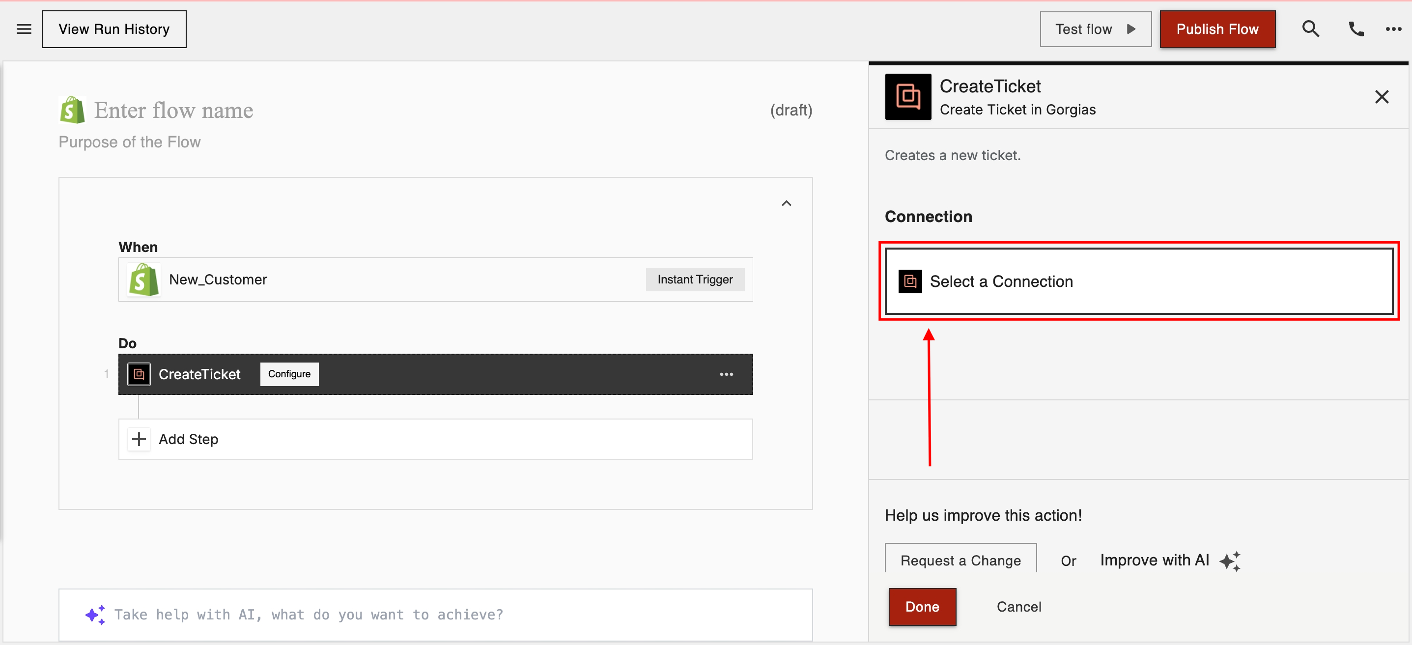The width and height of the screenshot is (1412, 645).
Task: Open the hamburger navigation menu
Action: [x=24, y=29]
